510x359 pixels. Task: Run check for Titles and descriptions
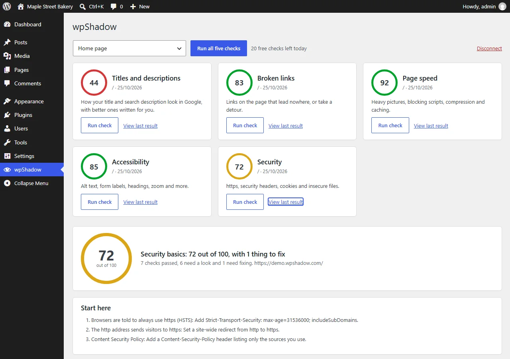click(100, 125)
